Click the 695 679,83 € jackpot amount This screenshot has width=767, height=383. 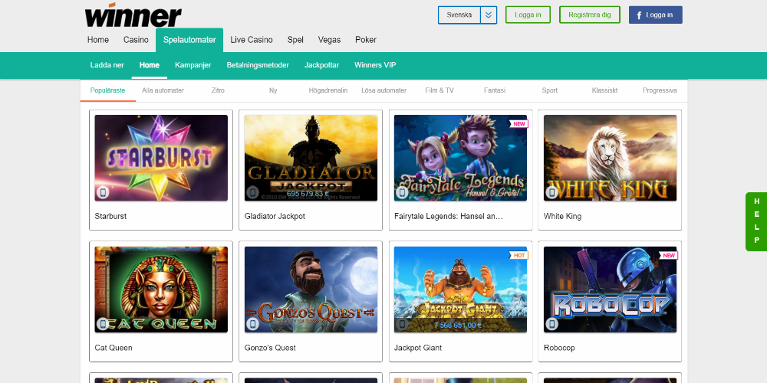pyautogui.click(x=308, y=193)
